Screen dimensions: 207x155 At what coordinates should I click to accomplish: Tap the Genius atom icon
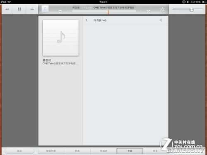(x=162, y=9)
